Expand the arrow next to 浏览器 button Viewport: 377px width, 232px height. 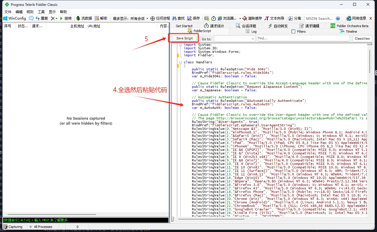(x=240, y=18)
